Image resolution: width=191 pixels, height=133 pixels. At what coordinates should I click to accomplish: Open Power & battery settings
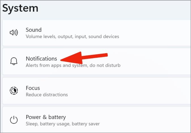46,117
